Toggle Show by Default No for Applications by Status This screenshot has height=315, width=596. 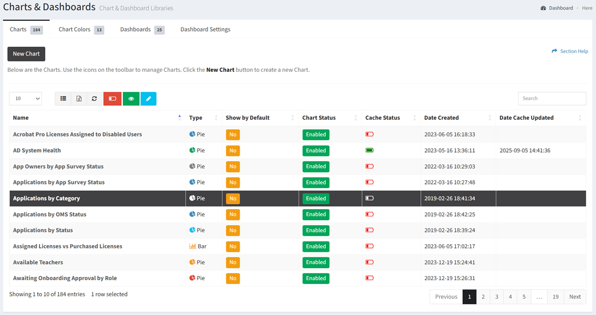point(233,231)
